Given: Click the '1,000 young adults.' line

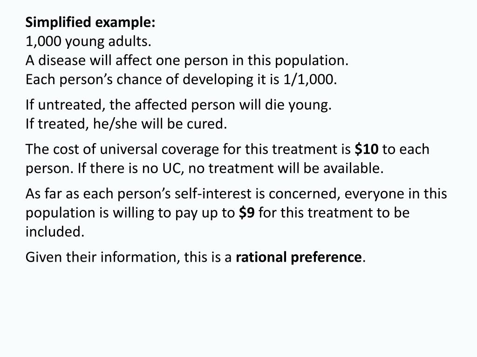Looking at the screenshot, I should (88, 41).
